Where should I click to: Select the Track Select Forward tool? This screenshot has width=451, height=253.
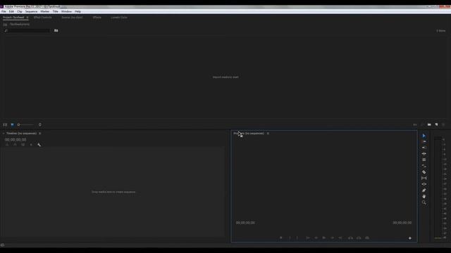coord(424,142)
